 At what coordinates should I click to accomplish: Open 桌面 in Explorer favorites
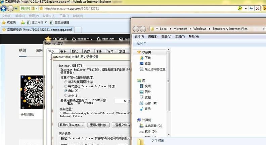tap(147, 63)
